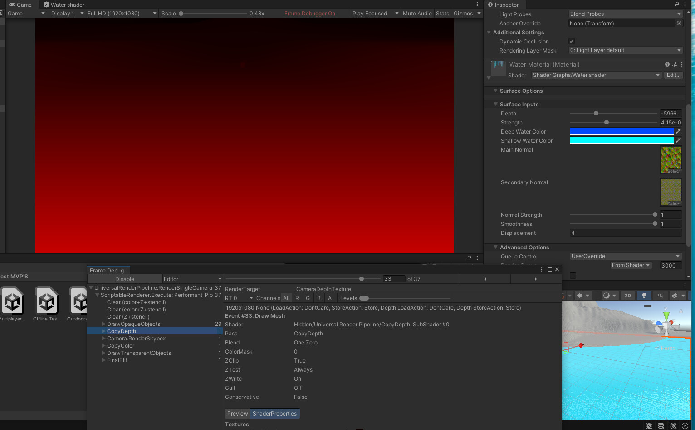Select the CopyColor event in the debugger list
The image size is (695, 430).
[x=120, y=345]
